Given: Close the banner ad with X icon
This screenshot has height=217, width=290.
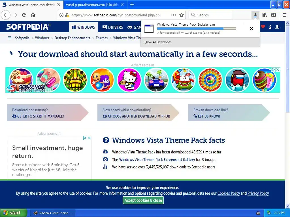Looking at the screenshot, I should [278, 70].
